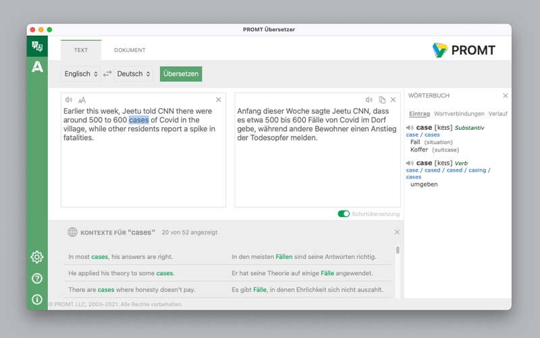
Task: Click '20 von 52 angezeigt' counter
Action: (x=190, y=233)
